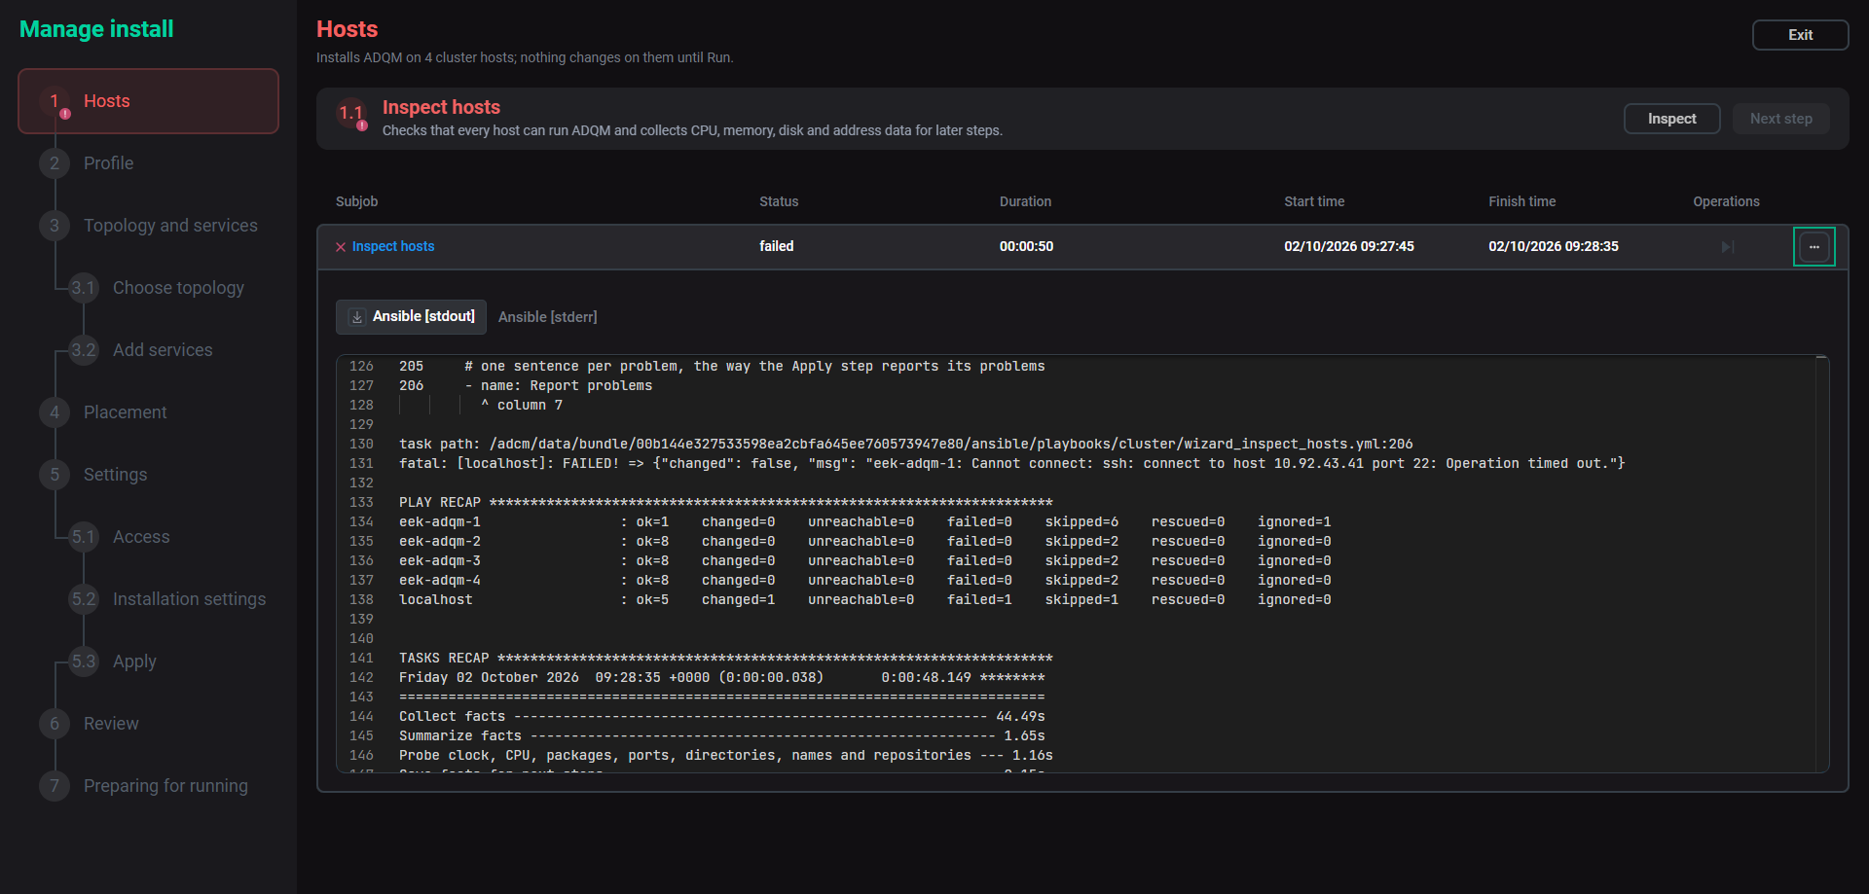The image size is (1869, 894).
Task: Click the task path log line
Action: coord(906,445)
